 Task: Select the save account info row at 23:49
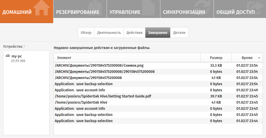158,90
